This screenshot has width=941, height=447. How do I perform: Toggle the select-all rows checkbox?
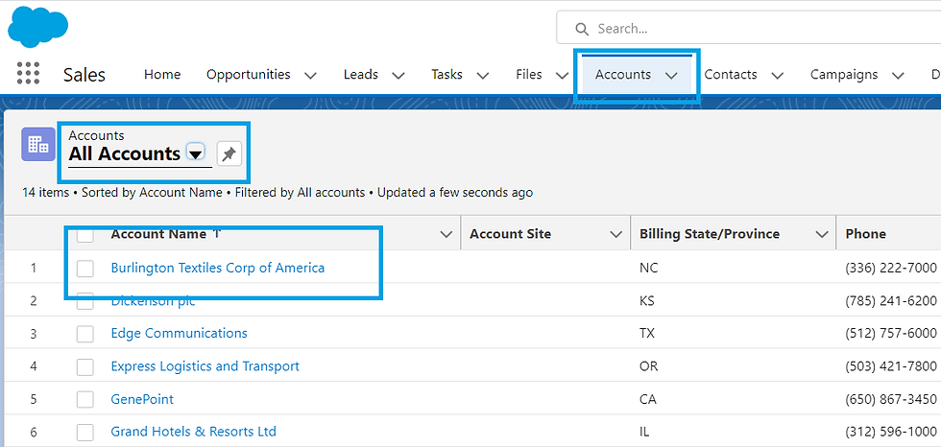point(85,234)
